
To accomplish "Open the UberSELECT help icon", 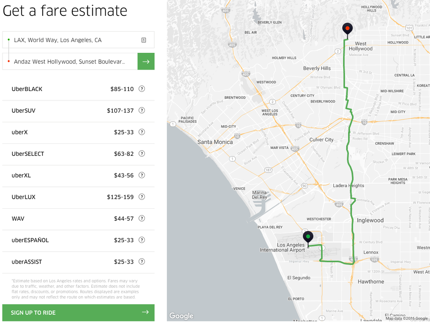I will 142,154.
